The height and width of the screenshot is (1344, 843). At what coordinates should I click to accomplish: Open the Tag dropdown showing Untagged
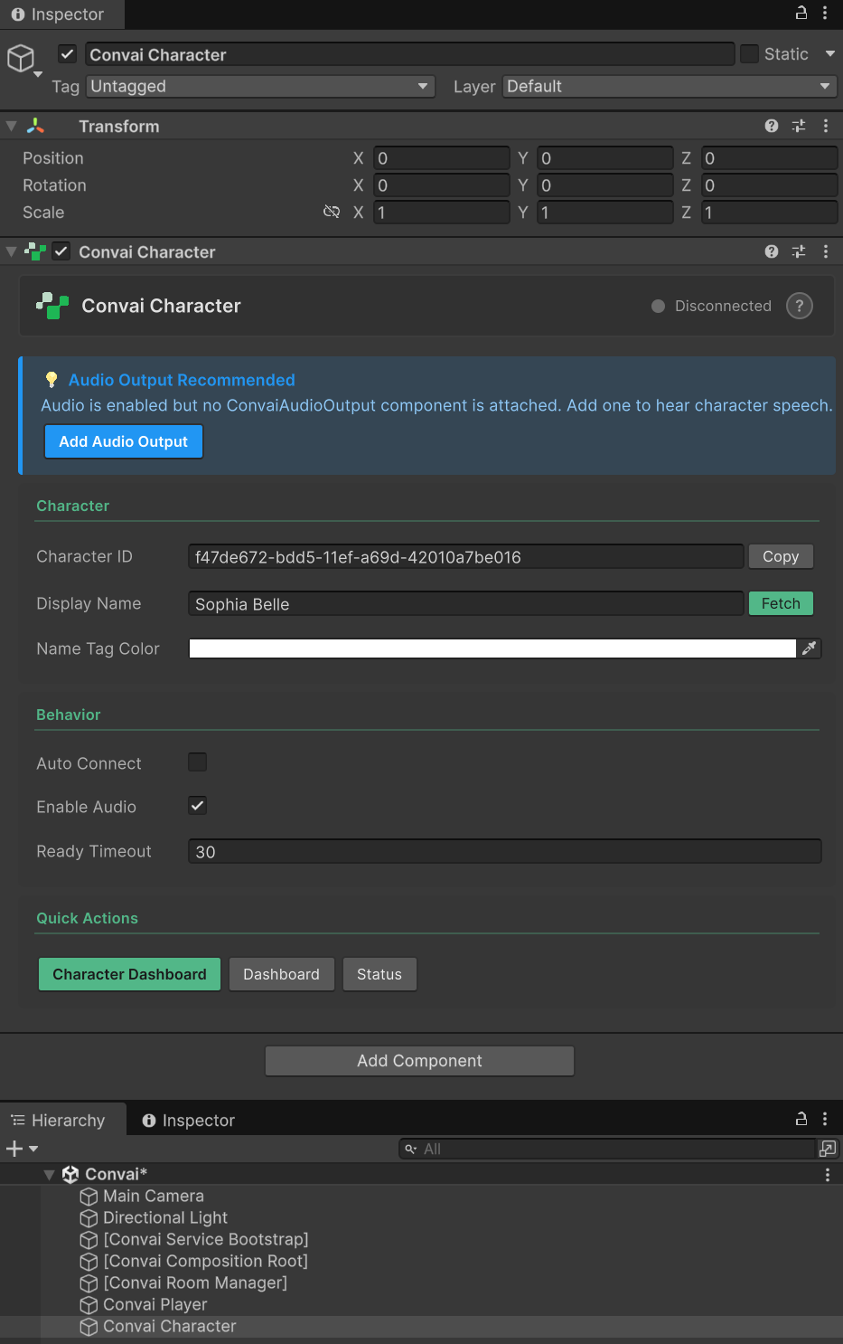click(x=260, y=87)
